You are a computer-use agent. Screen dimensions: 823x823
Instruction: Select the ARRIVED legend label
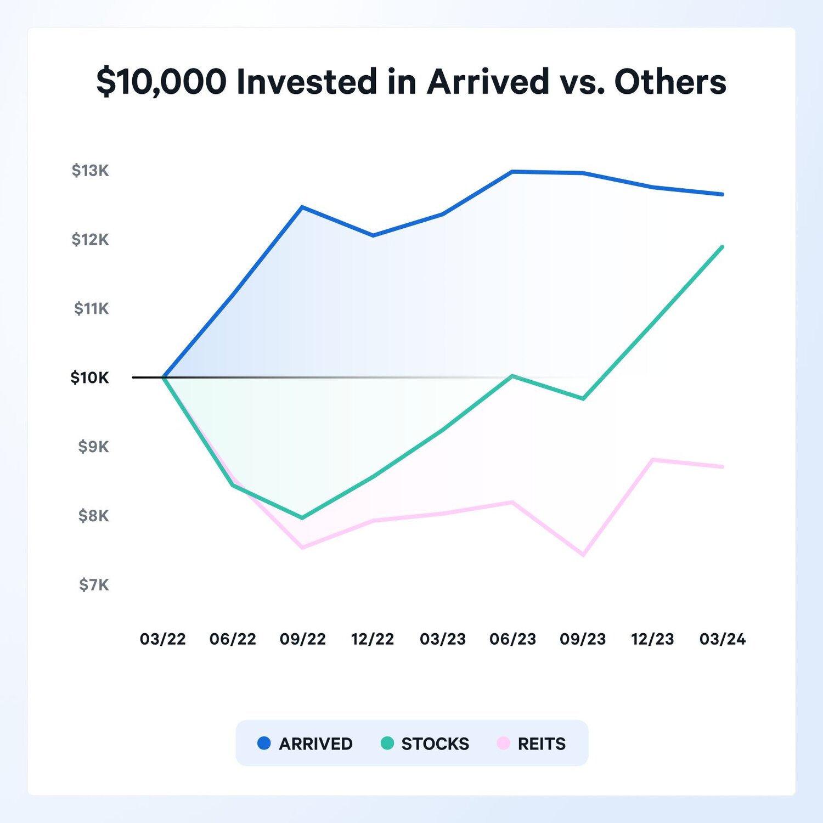coord(315,743)
